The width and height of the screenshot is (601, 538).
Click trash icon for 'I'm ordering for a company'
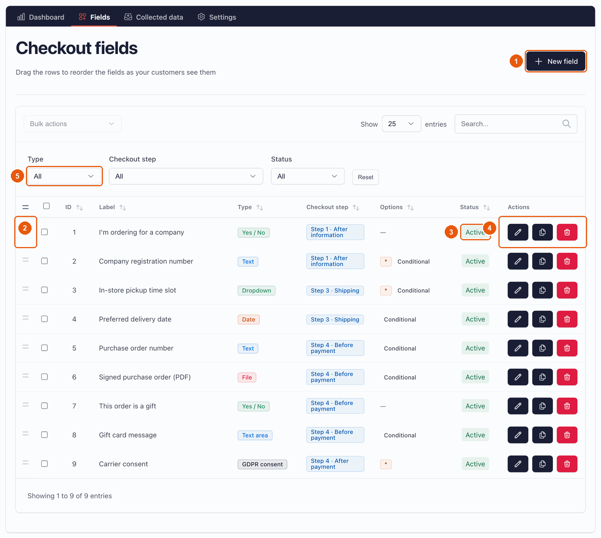[567, 232]
